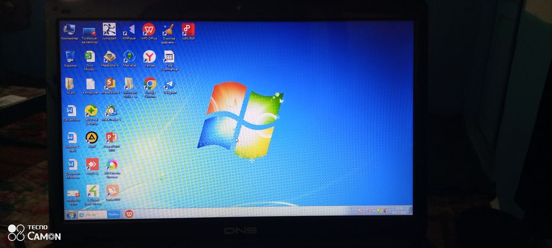
Task: Open the Telegram shortcut
Action: coord(169,86)
